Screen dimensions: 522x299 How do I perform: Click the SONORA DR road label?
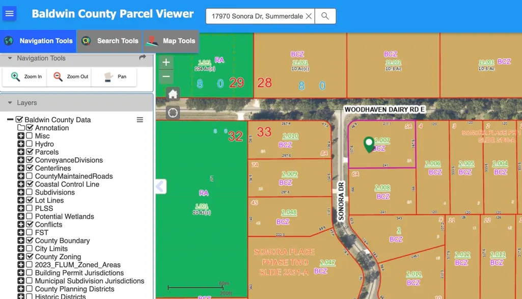click(x=341, y=201)
